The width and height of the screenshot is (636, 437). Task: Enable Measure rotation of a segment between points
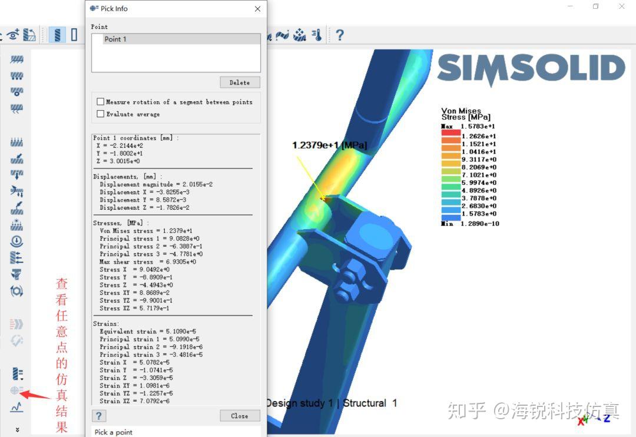(100, 101)
